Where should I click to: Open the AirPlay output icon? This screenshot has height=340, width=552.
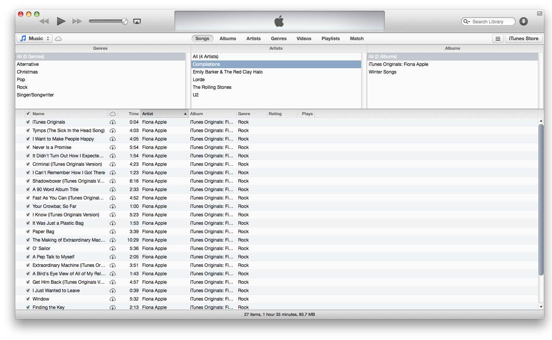[137, 21]
